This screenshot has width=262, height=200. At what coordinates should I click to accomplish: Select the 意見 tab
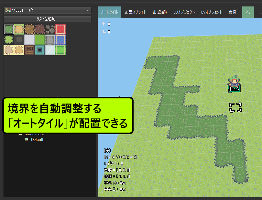pyautogui.click(x=232, y=12)
